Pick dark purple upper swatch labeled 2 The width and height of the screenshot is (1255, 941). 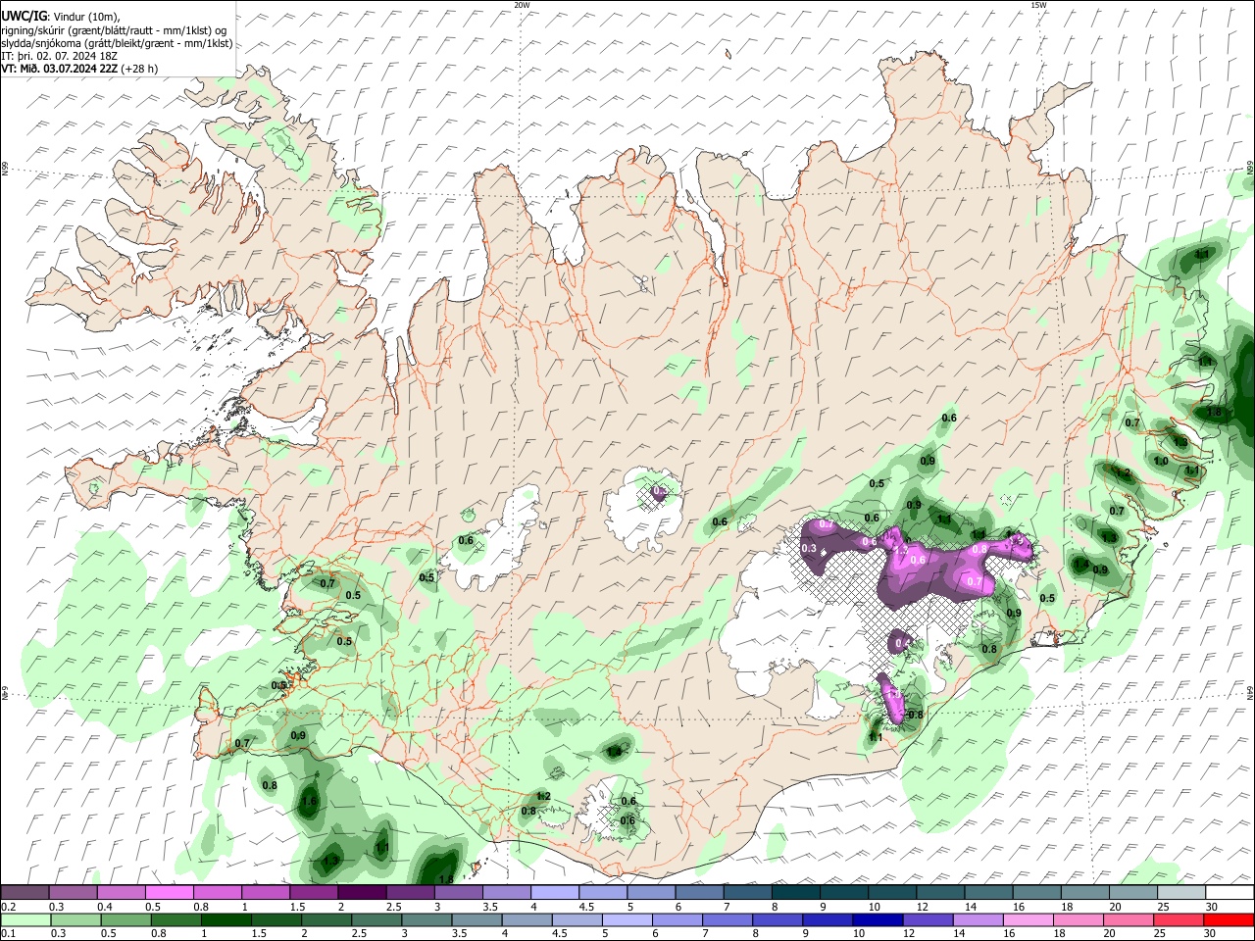point(362,892)
